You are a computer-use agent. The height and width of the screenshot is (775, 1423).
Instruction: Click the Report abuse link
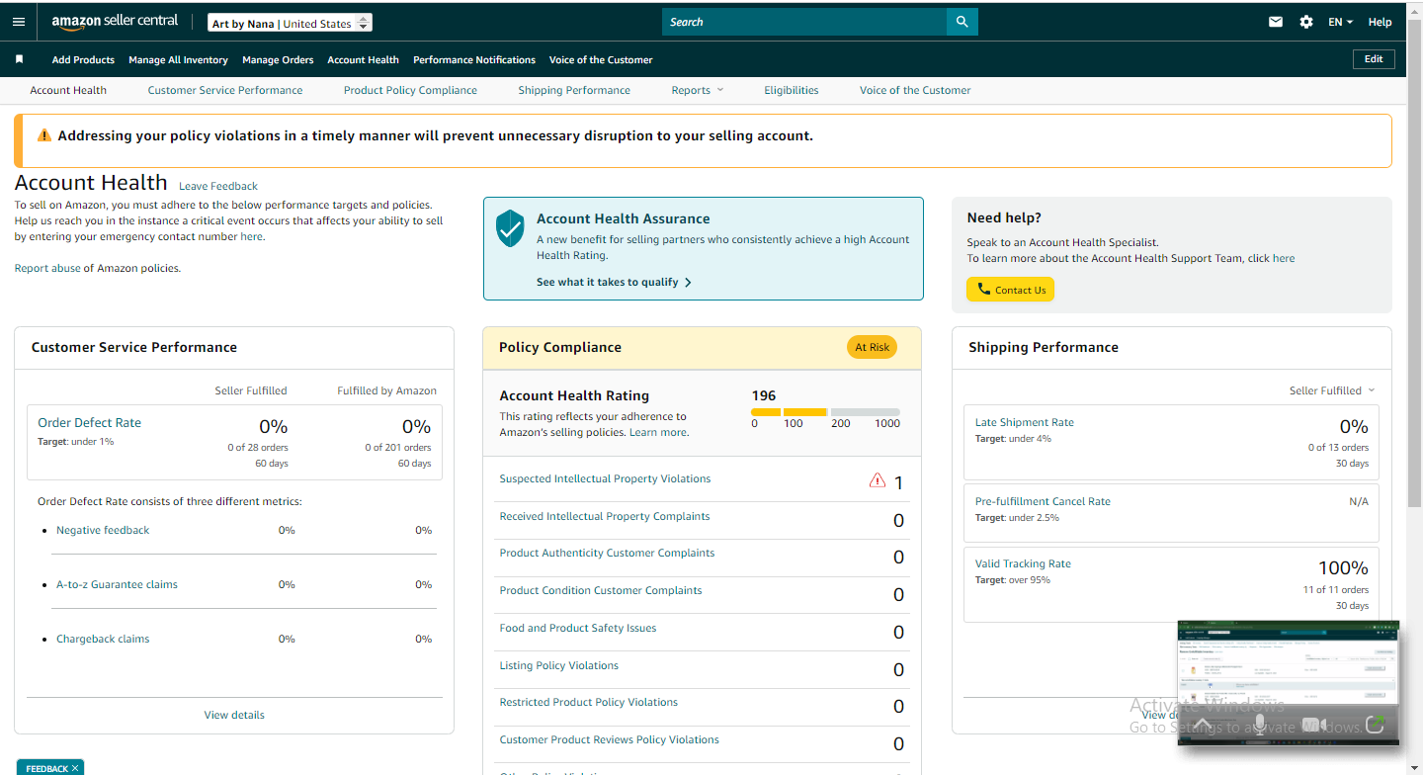pos(47,268)
